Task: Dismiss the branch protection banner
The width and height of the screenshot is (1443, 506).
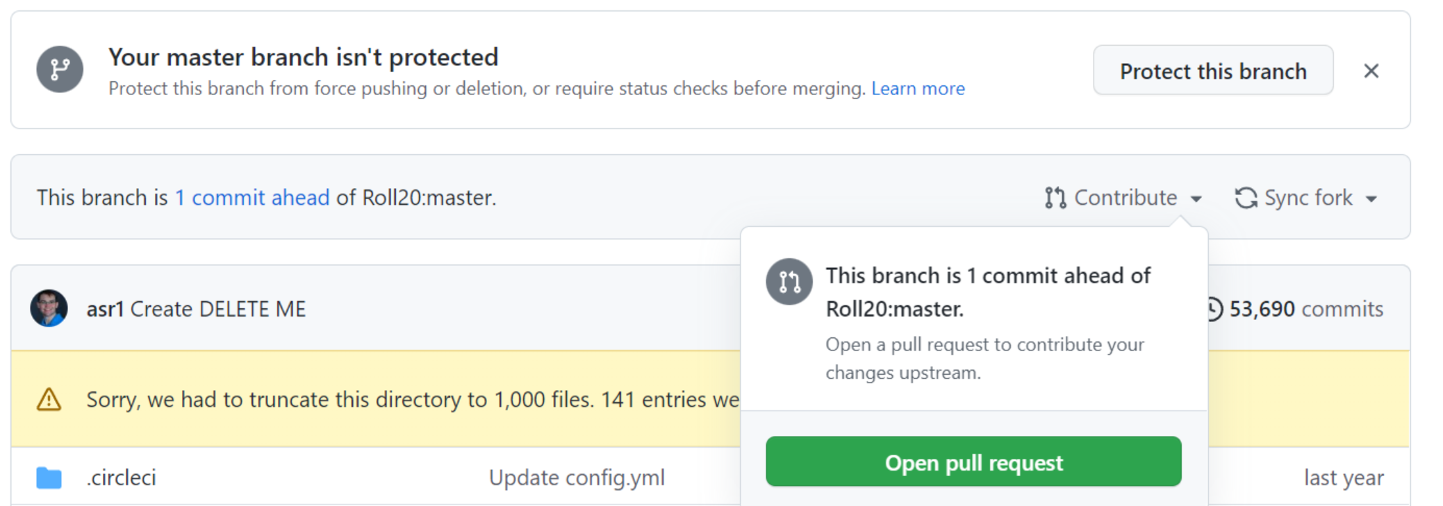Action: 1372,70
